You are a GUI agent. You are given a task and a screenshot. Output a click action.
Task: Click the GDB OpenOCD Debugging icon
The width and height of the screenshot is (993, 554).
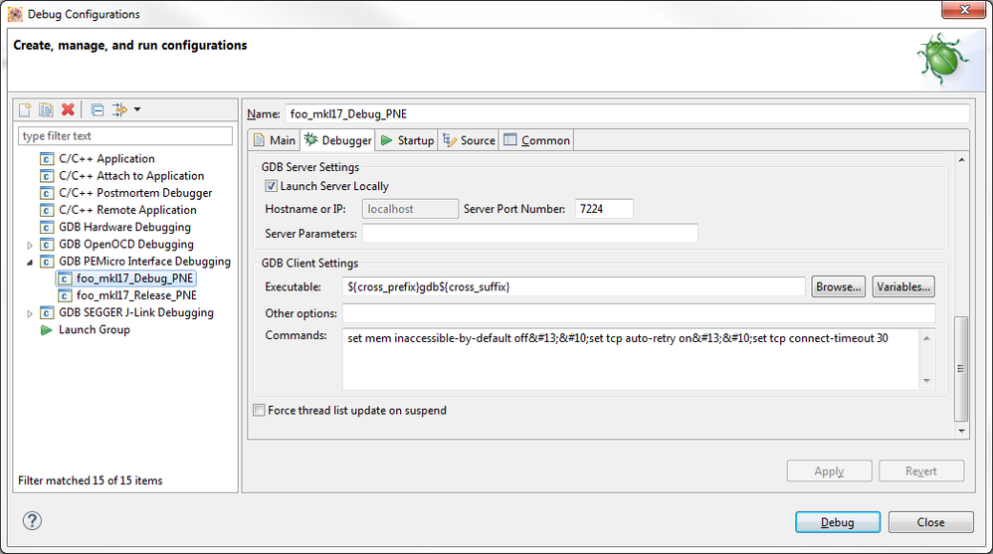pos(46,245)
